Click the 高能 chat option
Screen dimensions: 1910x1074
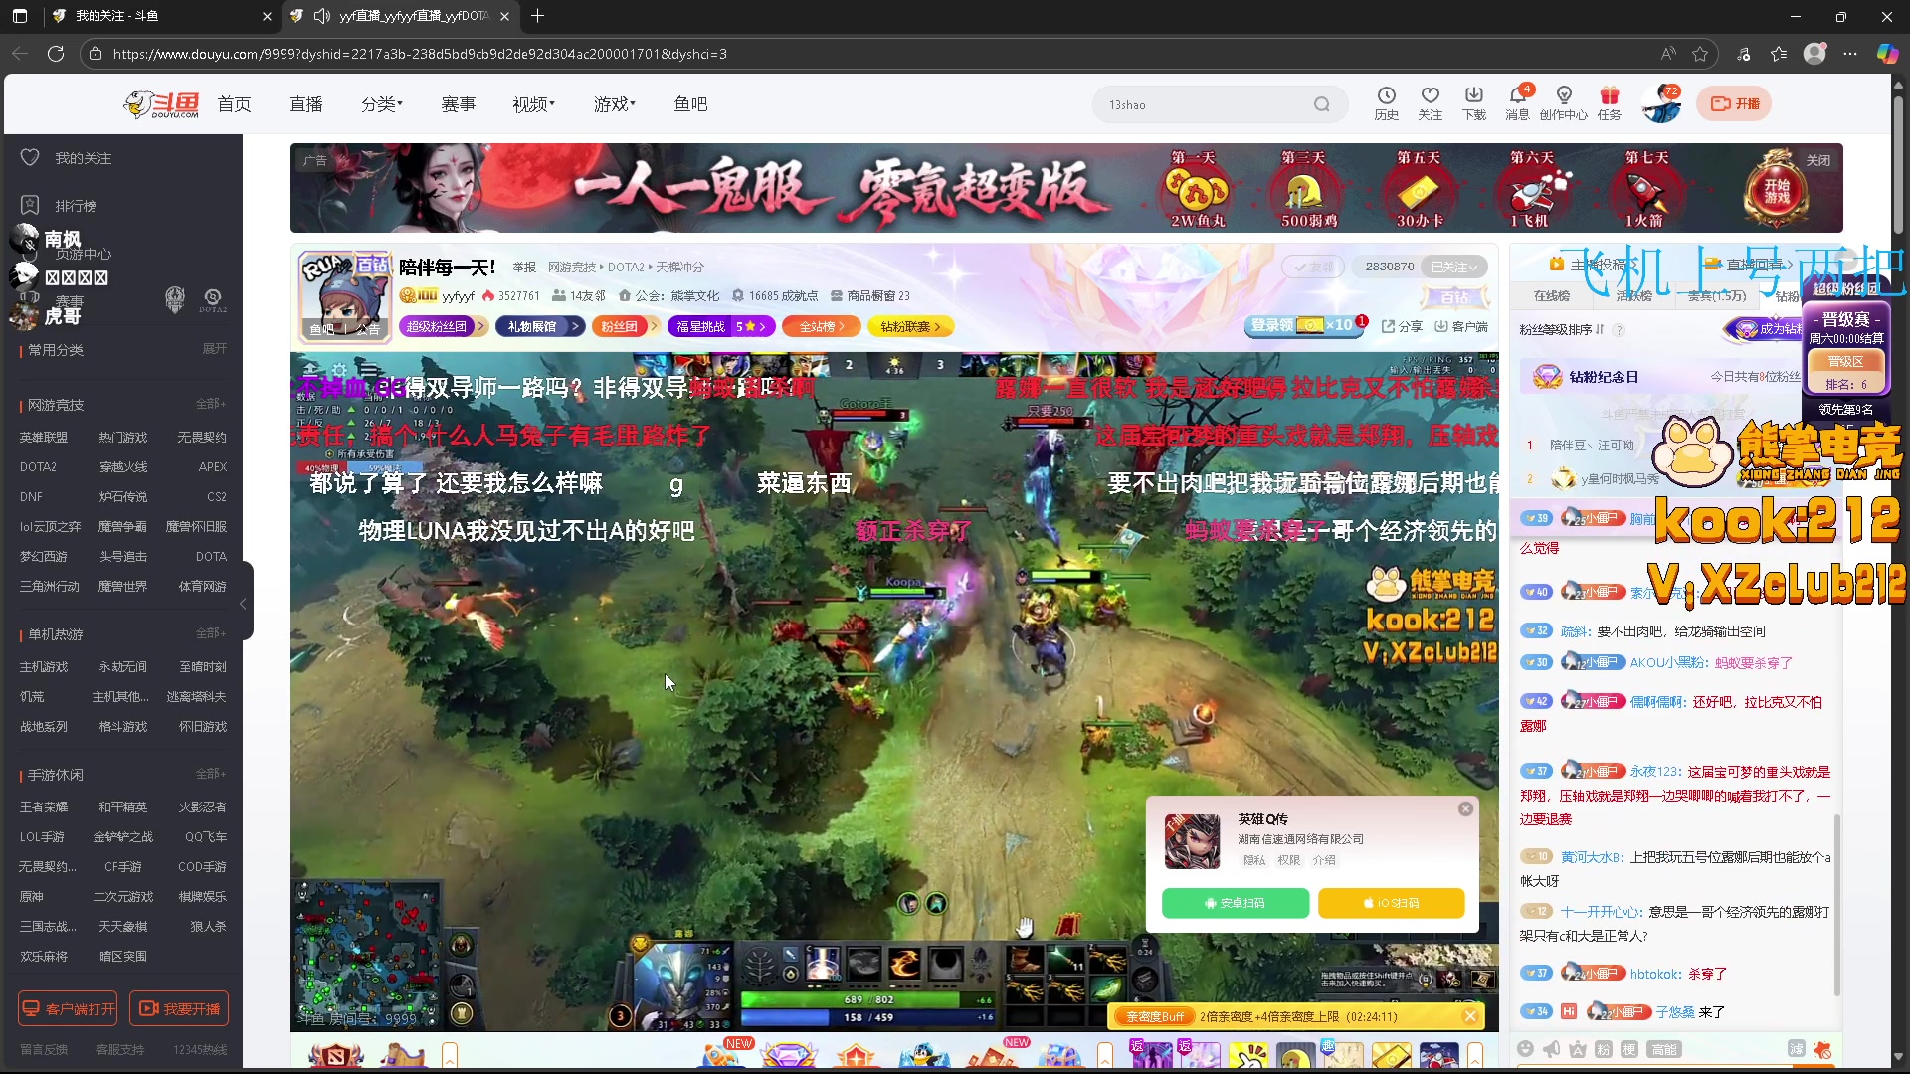tap(1664, 1049)
